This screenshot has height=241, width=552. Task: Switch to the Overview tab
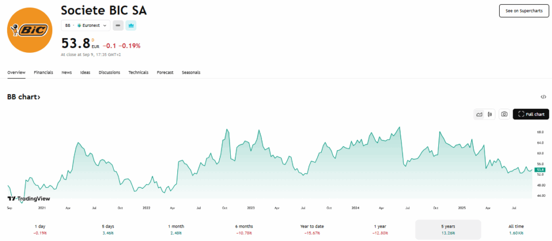point(16,73)
